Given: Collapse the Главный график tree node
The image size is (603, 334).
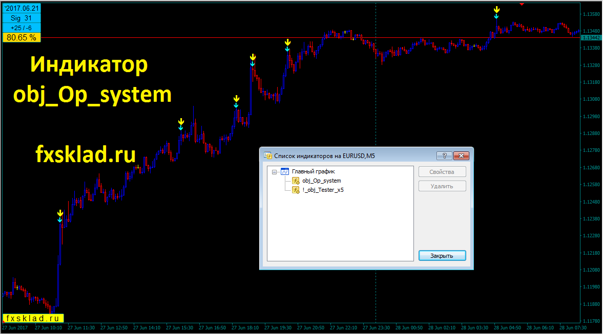Looking at the screenshot, I should pos(274,172).
